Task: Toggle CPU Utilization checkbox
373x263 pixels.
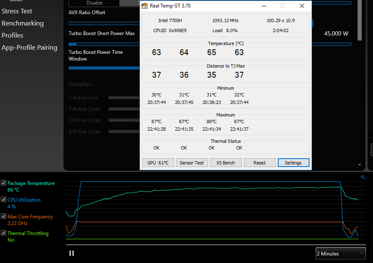Action: (x=4, y=199)
